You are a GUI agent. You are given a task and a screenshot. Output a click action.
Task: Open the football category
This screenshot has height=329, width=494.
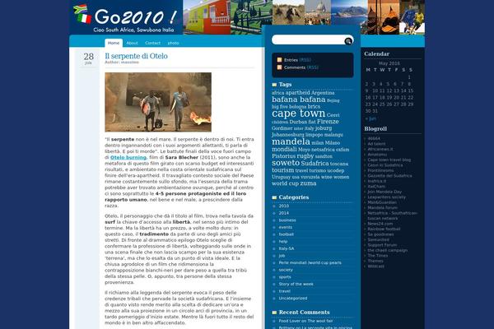click(286, 234)
